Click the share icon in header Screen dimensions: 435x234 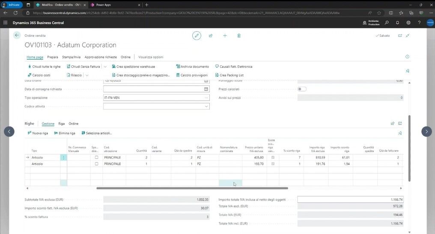coord(211,35)
